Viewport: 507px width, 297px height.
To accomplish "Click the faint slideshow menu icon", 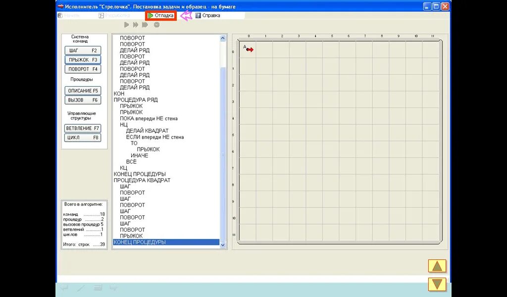I will tap(98, 287).
